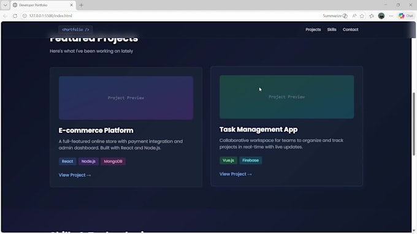Open the favorites list icon

pos(372,16)
